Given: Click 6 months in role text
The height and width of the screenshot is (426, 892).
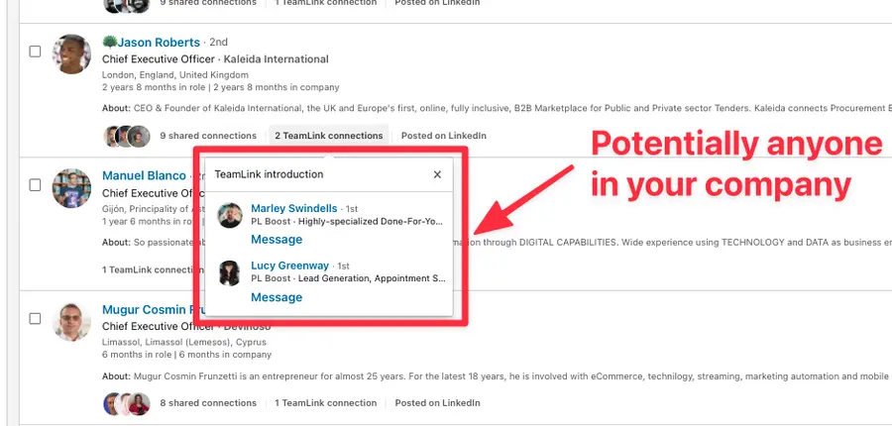Looking at the screenshot, I should (137, 355).
